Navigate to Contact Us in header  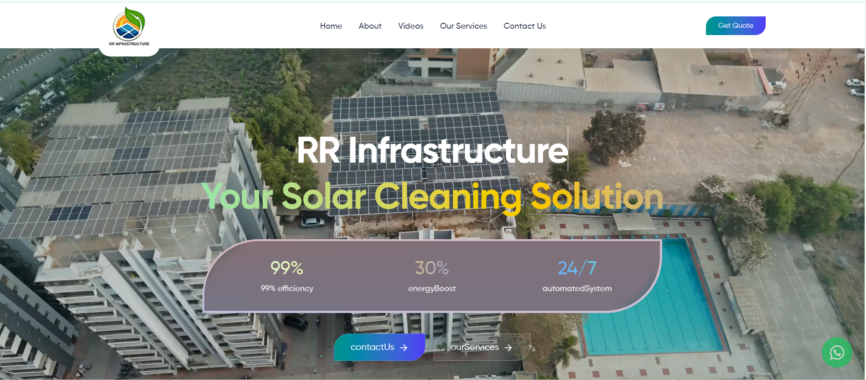(x=524, y=26)
